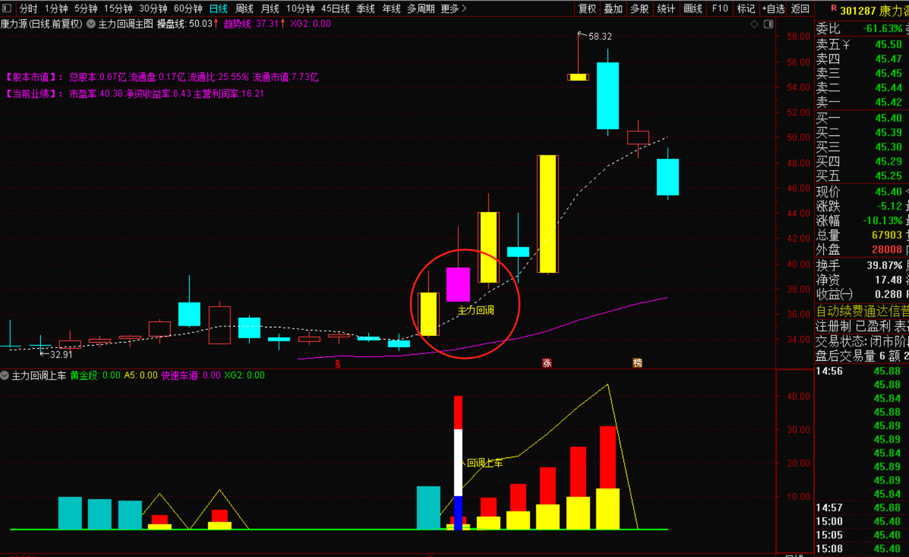Click the red R badge beside 301287
909x557 pixels.
(833, 9)
